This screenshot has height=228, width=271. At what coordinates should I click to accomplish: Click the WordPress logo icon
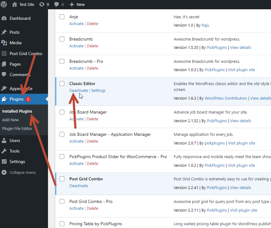4,4
